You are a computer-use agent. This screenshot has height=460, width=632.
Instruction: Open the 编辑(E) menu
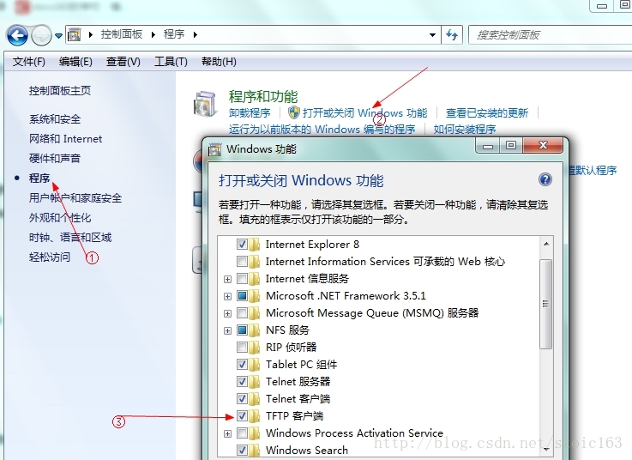point(75,62)
